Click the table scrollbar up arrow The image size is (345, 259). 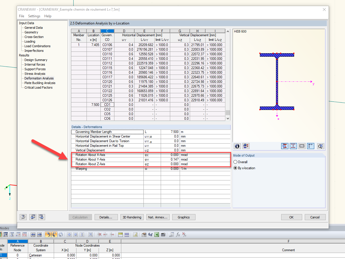[x=228, y=31]
